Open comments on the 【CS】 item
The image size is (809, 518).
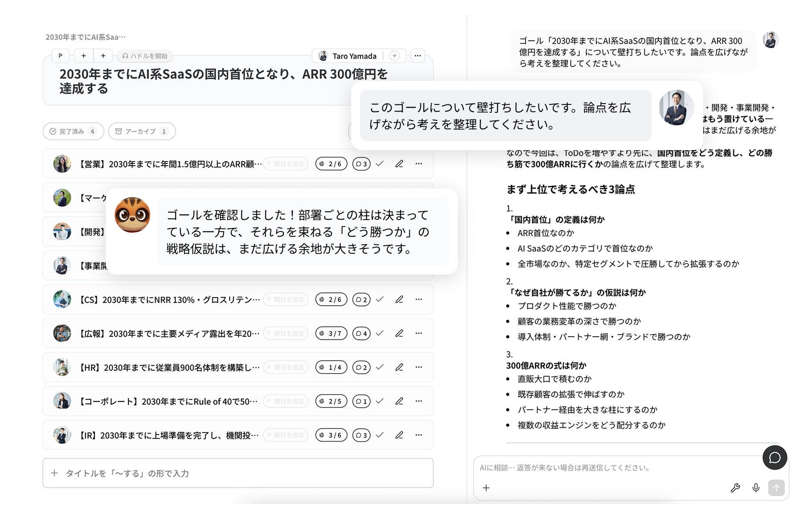tap(361, 299)
